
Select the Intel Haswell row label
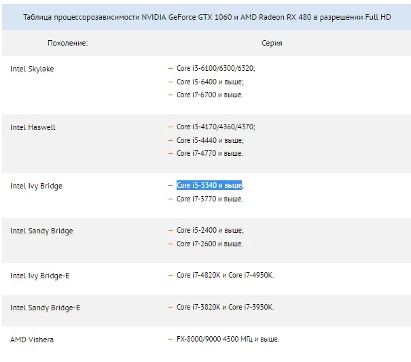tap(33, 127)
